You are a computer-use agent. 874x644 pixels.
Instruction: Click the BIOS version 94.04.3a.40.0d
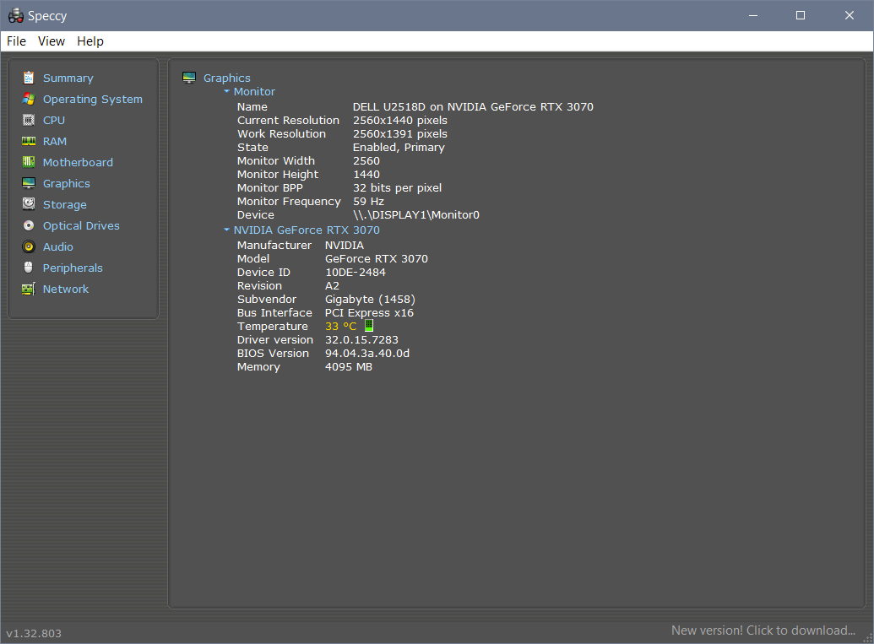(367, 353)
